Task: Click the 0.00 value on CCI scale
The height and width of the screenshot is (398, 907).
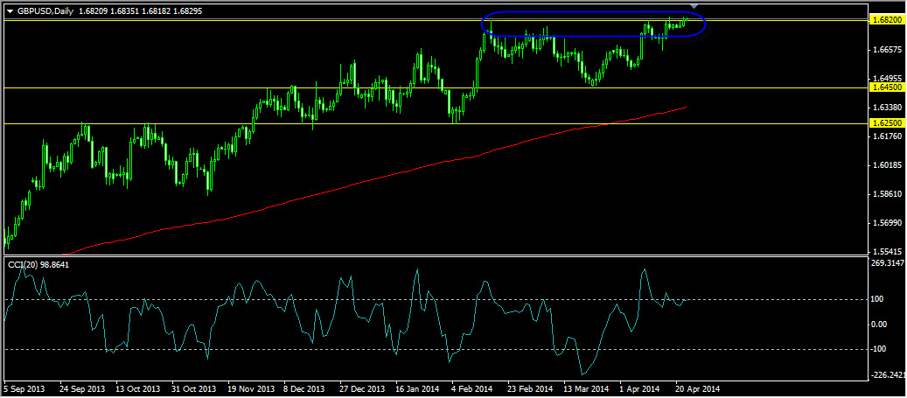Action: tap(879, 324)
